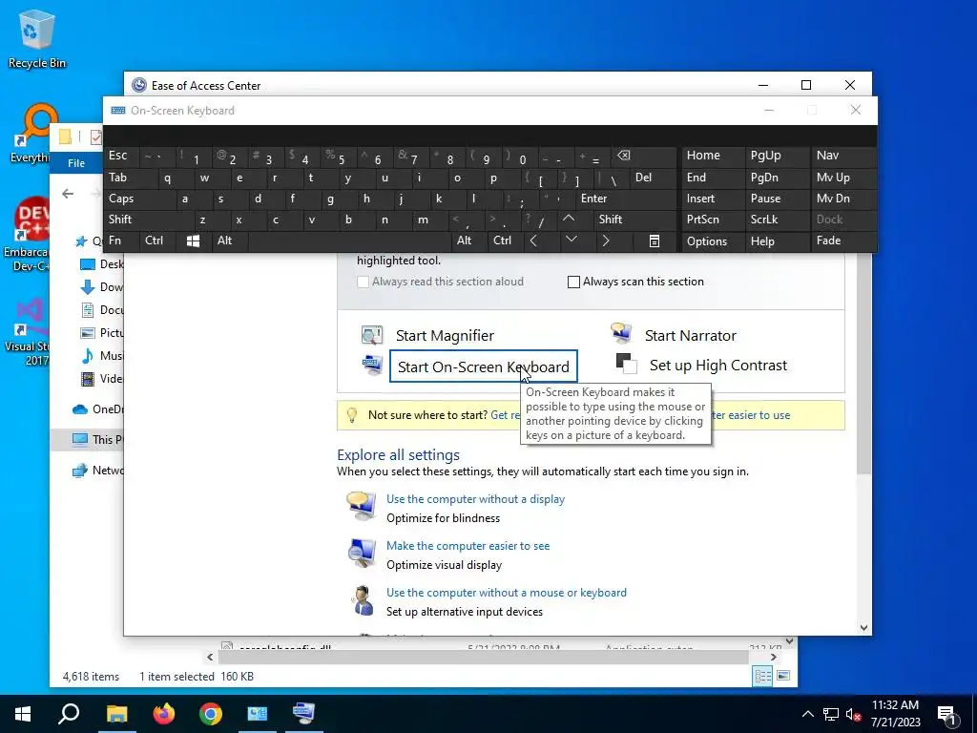Viewport: 977px width, 733px height.
Task: Click Ease of Access Center vertical scrollbar thumb
Action: [x=863, y=363]
